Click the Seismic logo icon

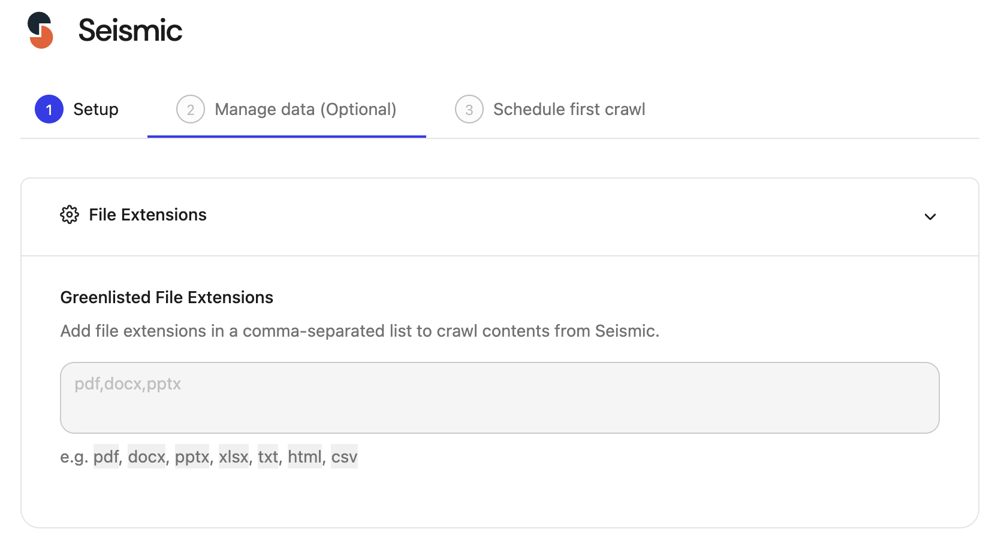click(40, 30)
